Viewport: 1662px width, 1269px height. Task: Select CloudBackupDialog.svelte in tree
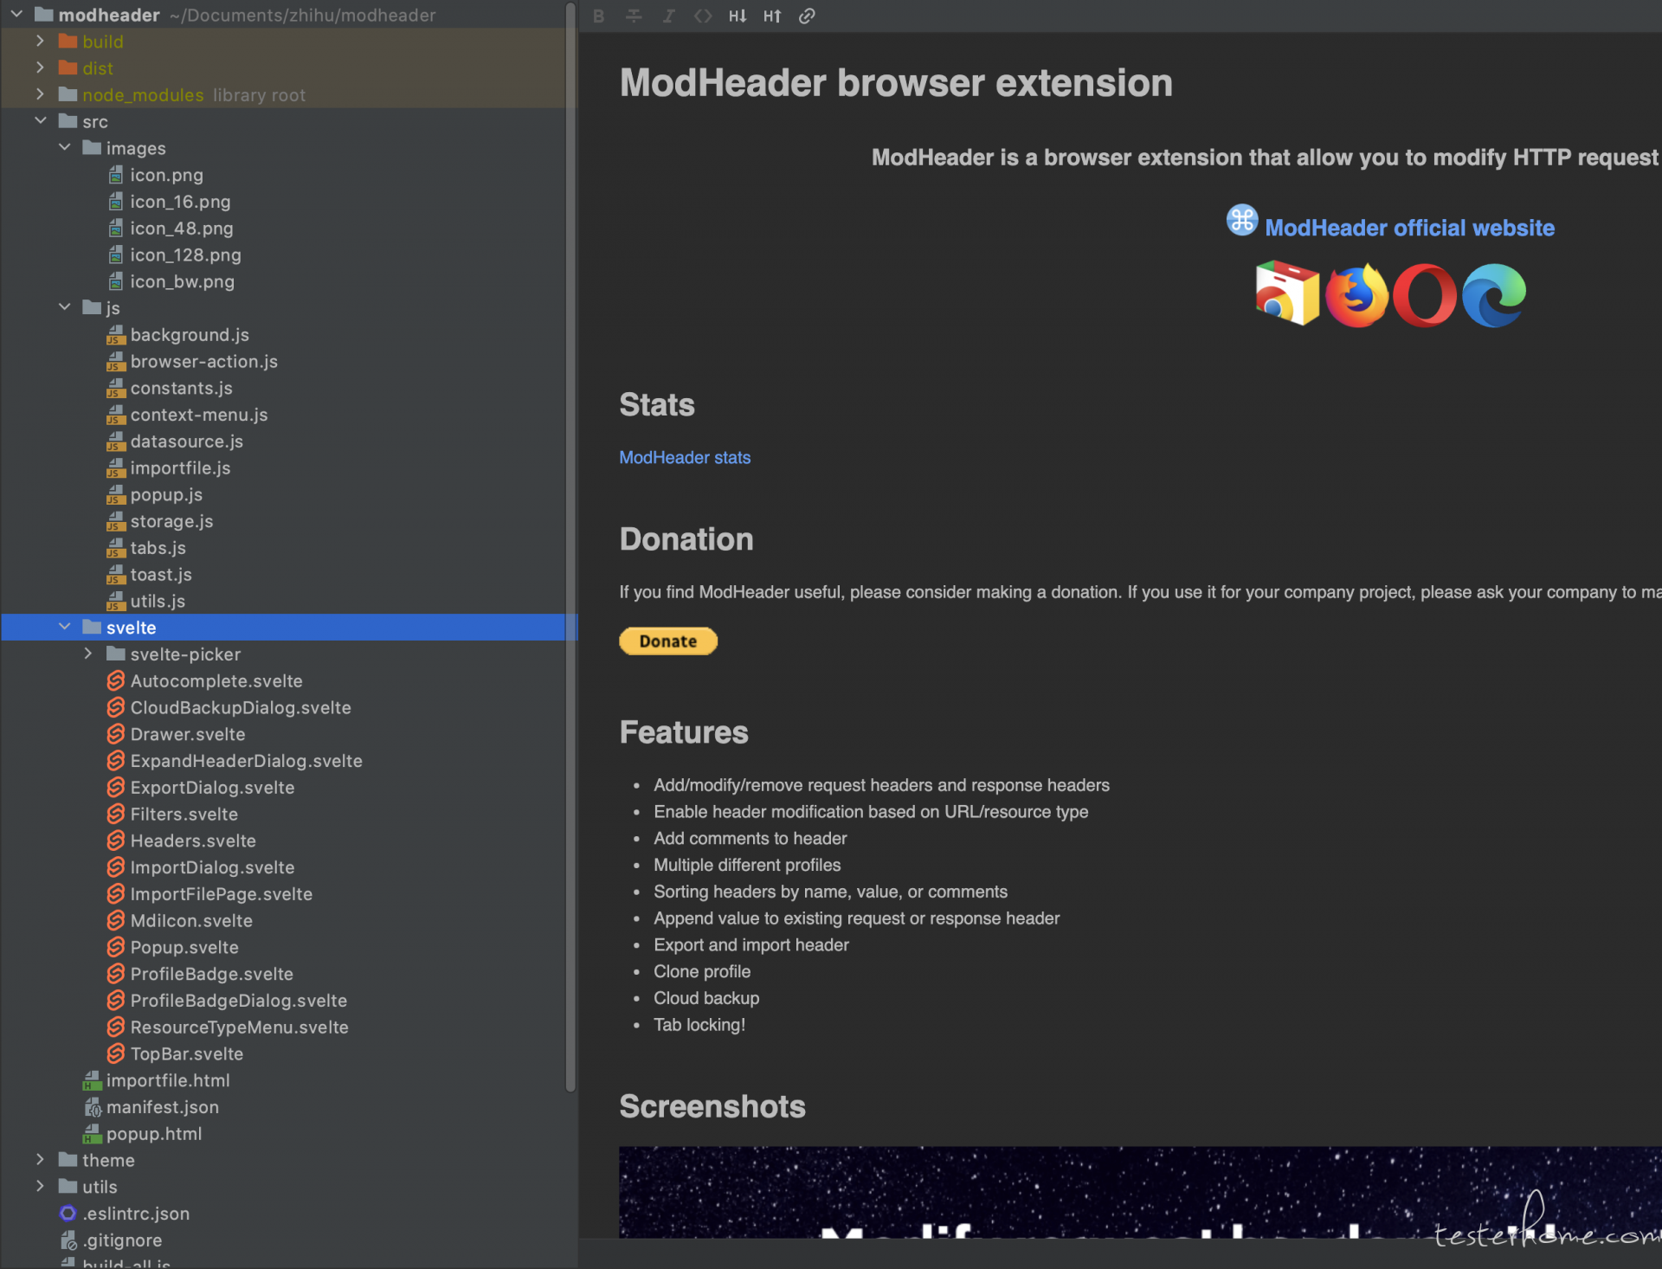(229, 708)
